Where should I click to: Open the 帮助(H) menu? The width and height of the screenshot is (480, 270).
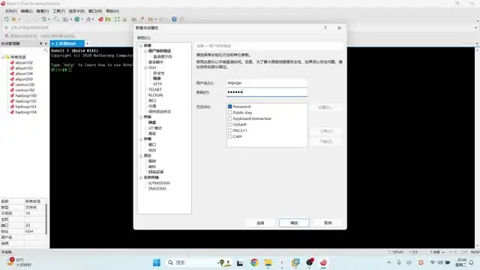pyautogui.click(x=112, y=11)
